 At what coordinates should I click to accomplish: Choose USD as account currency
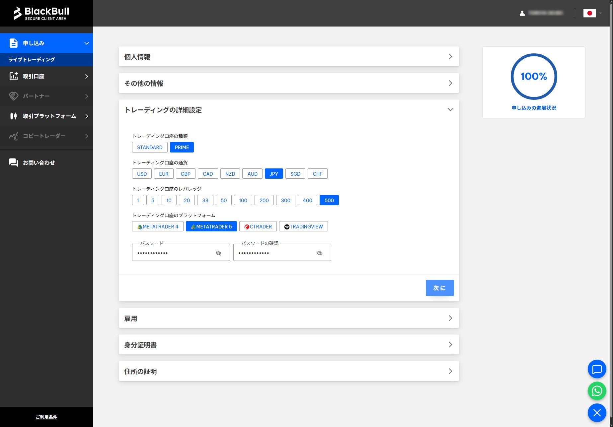click(x=142, y=174)
